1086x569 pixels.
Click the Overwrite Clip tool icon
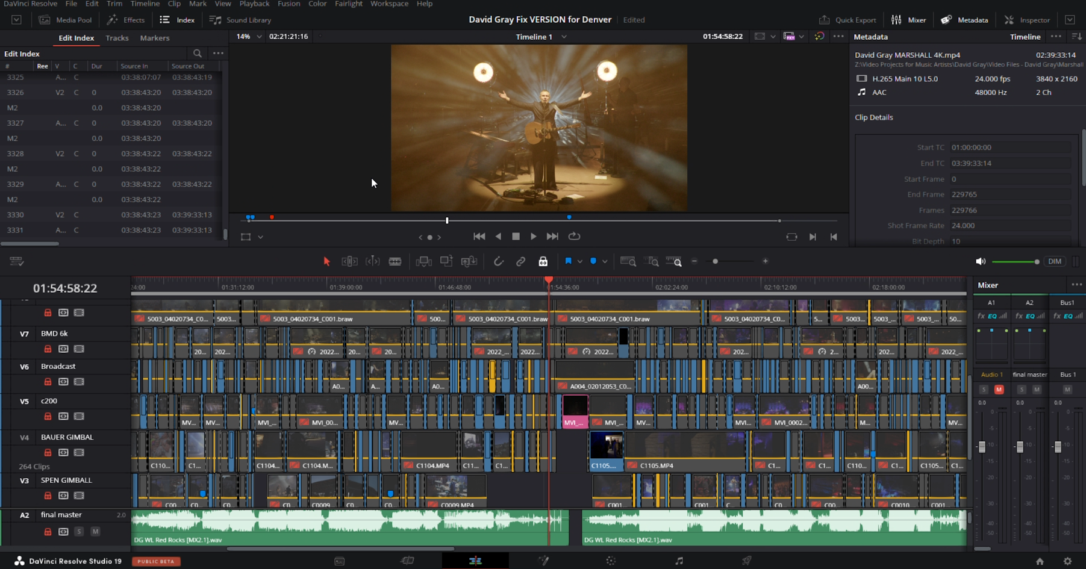point(446,261)
